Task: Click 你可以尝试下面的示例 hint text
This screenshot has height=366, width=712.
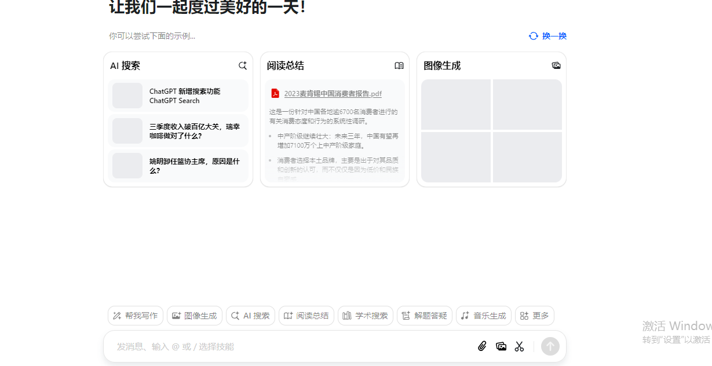Action: coord(152,36)
